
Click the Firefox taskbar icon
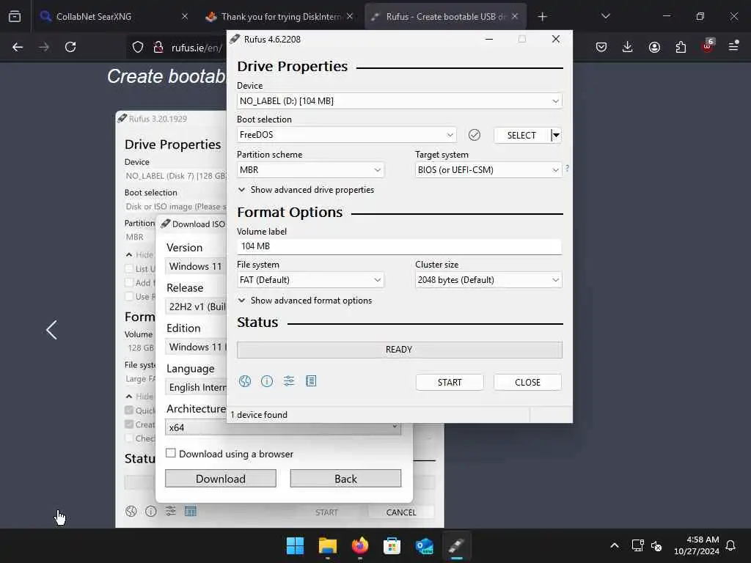(x=359, y=545)
